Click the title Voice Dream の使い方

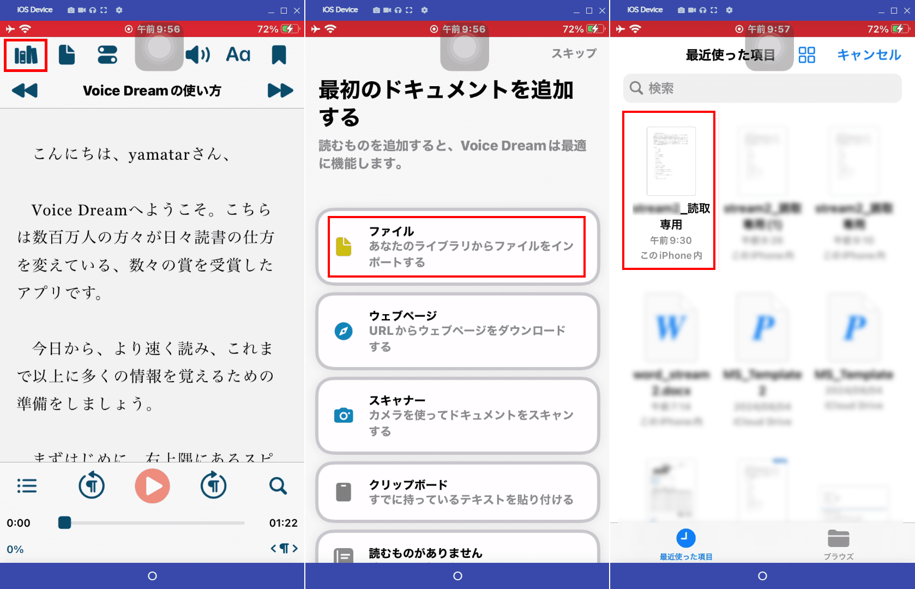point(152,91)
